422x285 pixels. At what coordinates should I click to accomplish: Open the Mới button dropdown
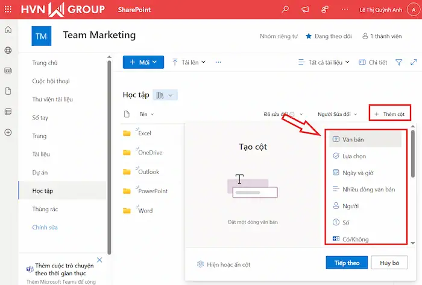click(143, 62)
